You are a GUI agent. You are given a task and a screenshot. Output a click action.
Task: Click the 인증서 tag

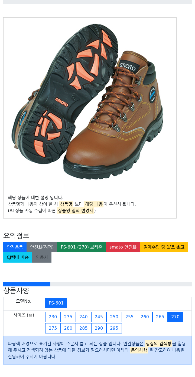[x=42, y=257]
